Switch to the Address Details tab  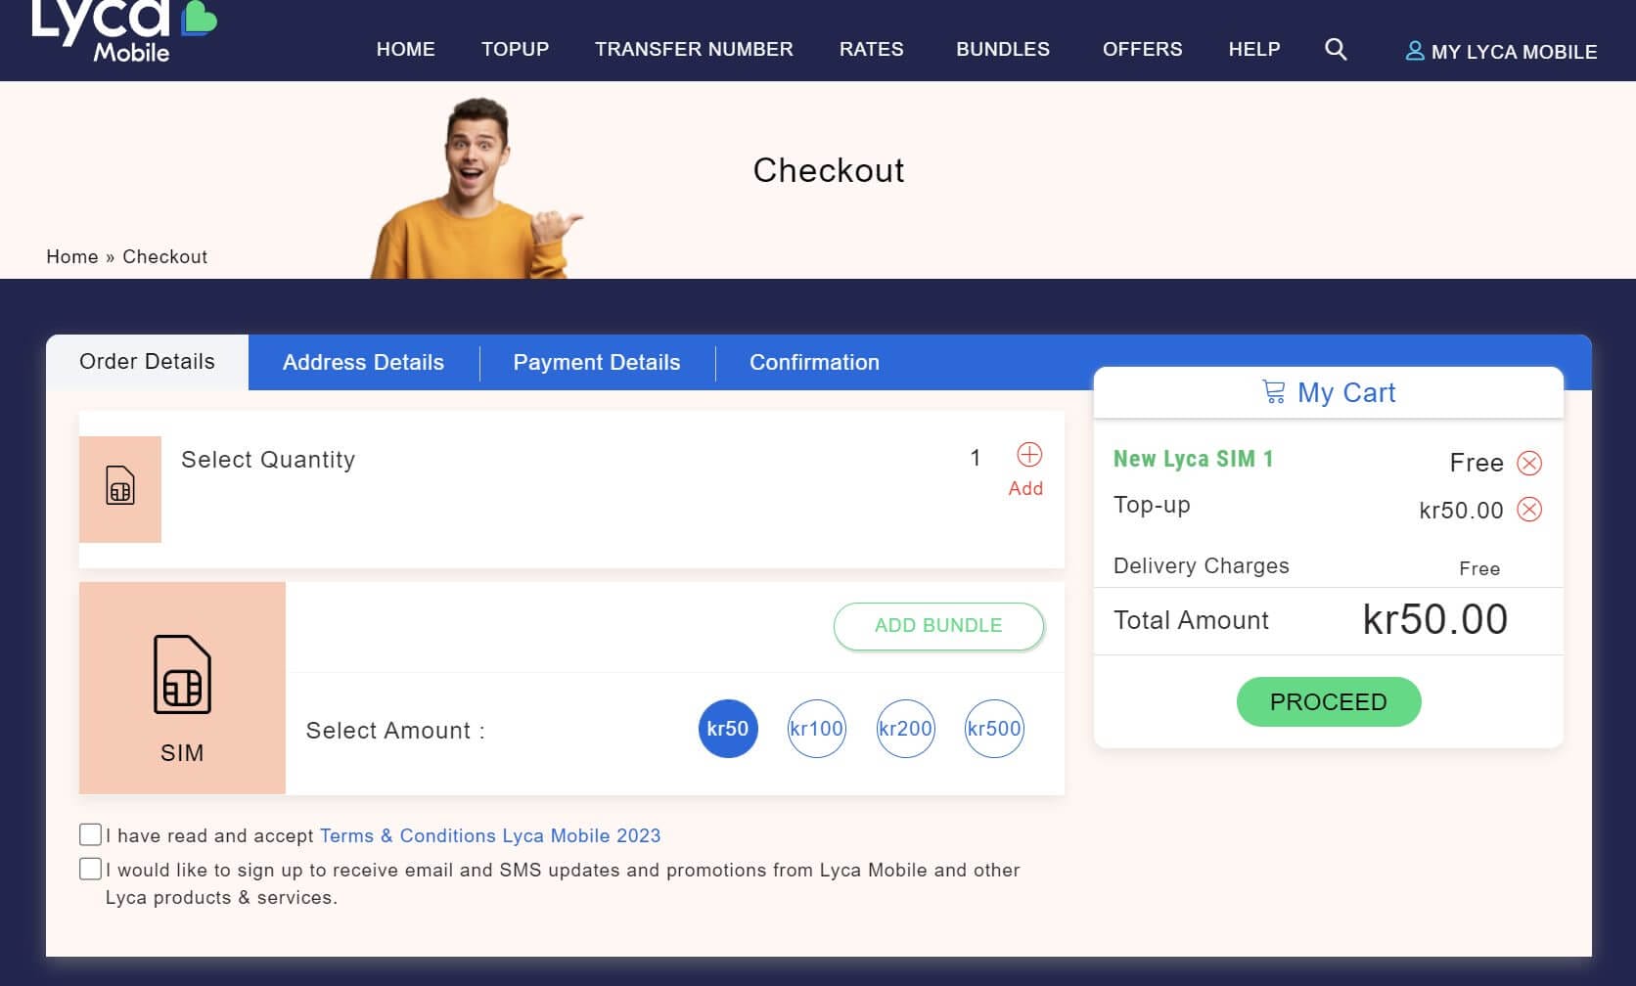pos(363,362)
